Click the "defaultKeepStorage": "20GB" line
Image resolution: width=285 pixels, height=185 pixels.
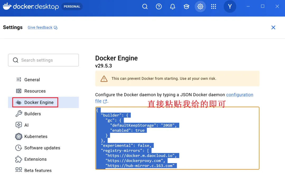point(143,125)
